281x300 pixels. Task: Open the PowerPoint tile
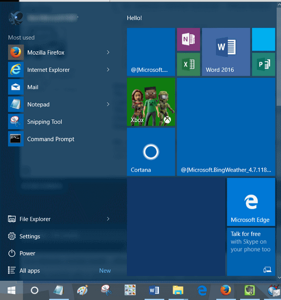(263, 64)
